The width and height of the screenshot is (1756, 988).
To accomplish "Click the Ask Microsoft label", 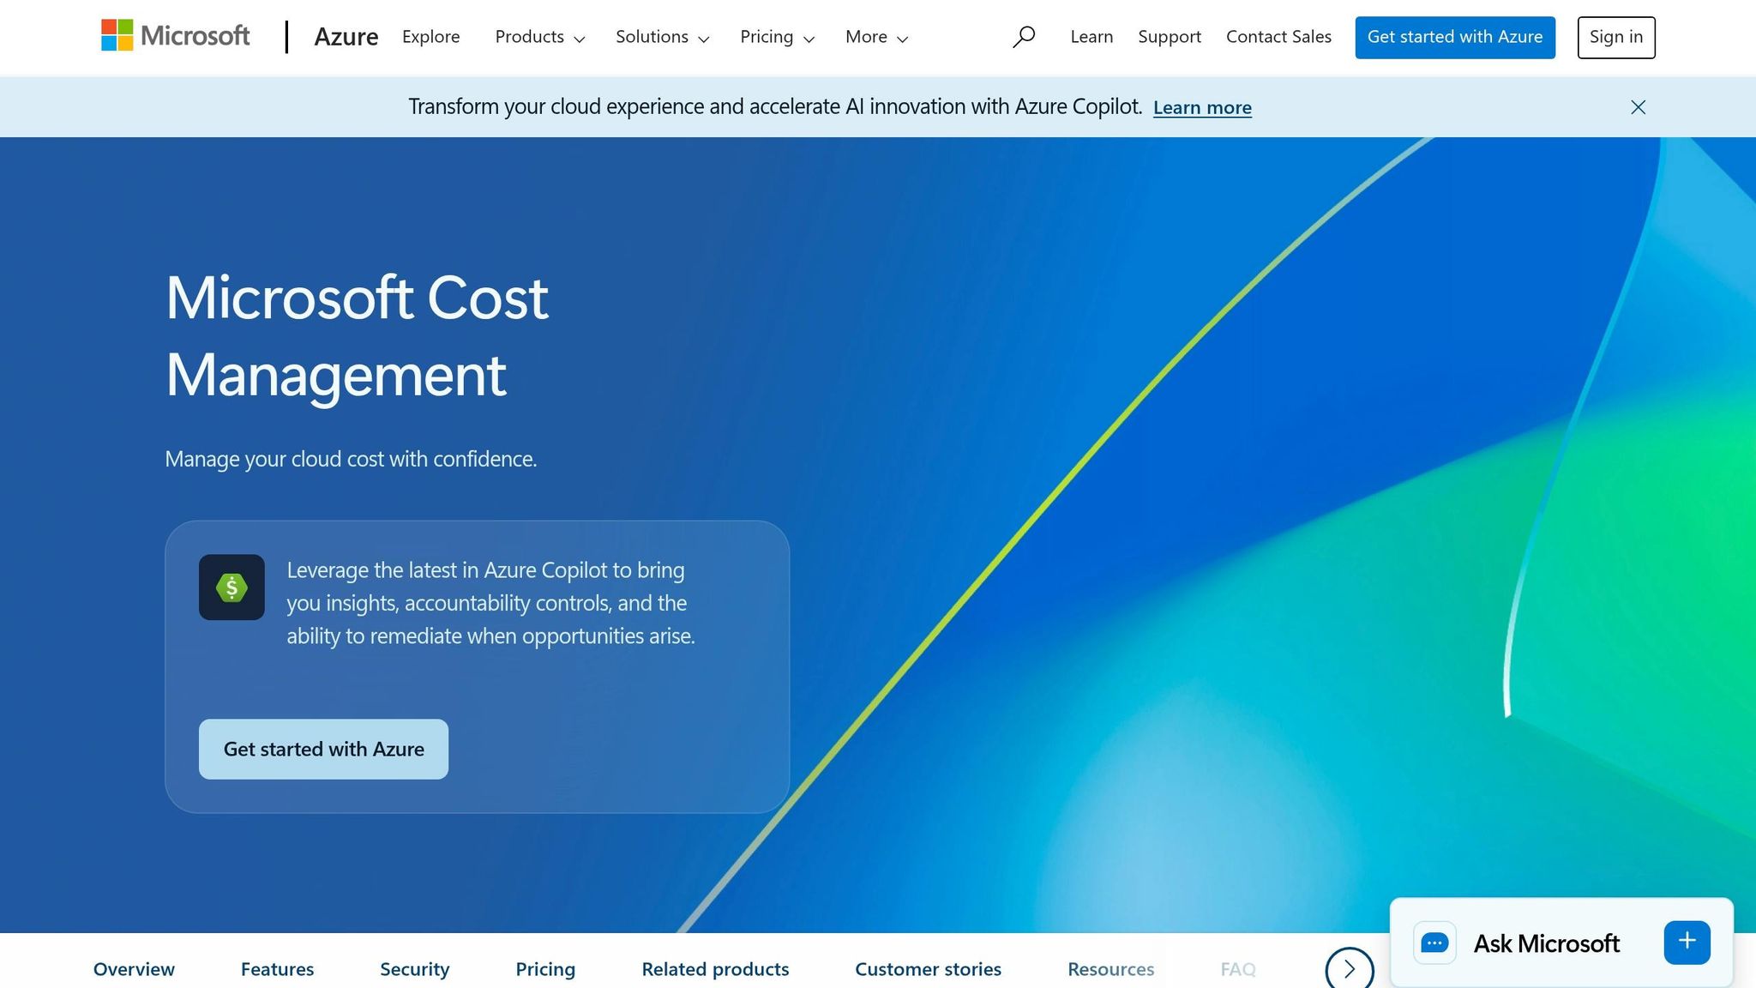I will (1546, 943).
